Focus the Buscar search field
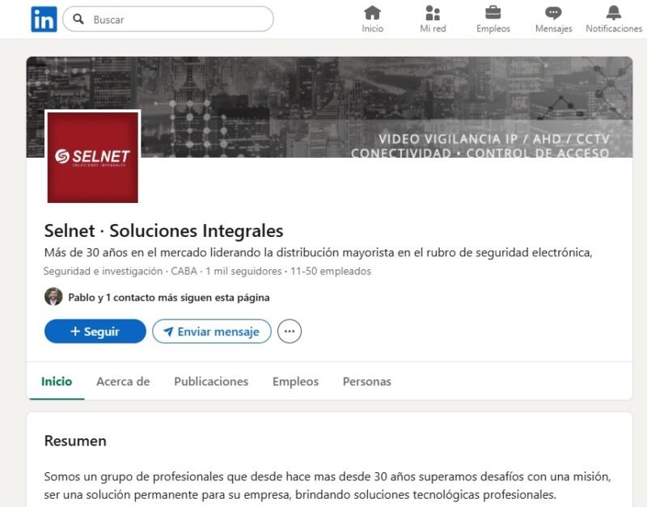647x507 pixels. click(x=168, y=19)
